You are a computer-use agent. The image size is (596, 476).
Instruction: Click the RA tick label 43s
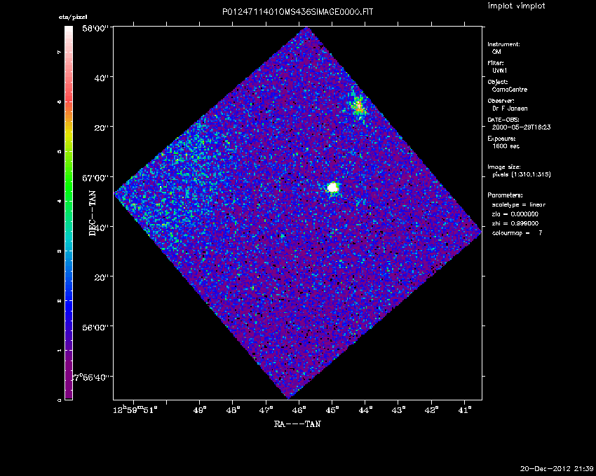399,410
